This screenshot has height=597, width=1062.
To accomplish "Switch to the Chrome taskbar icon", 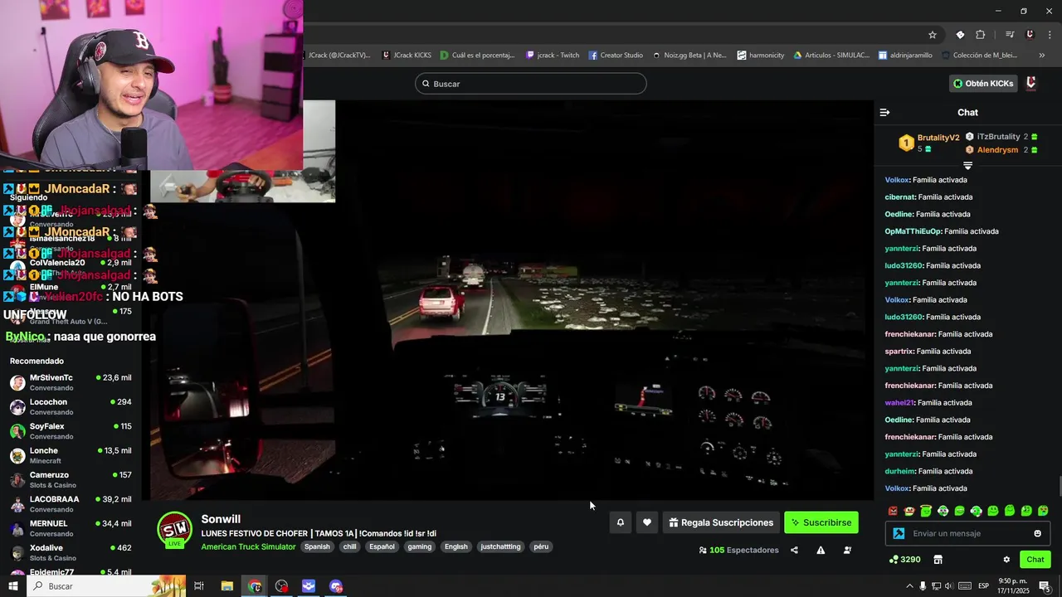I will (x=255, y=586).
